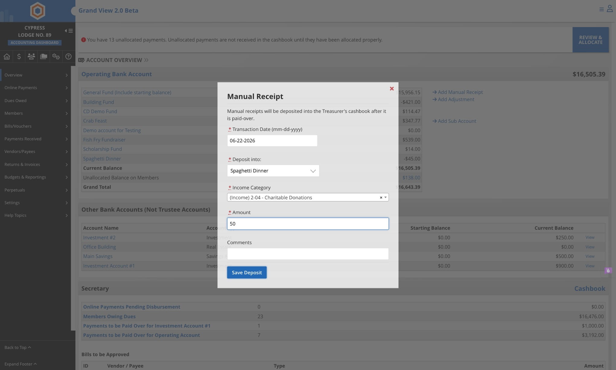616x370 pixels.
Task: Click the purple floating widget icon
Action: pyautogui.click(x=608, y=270)
